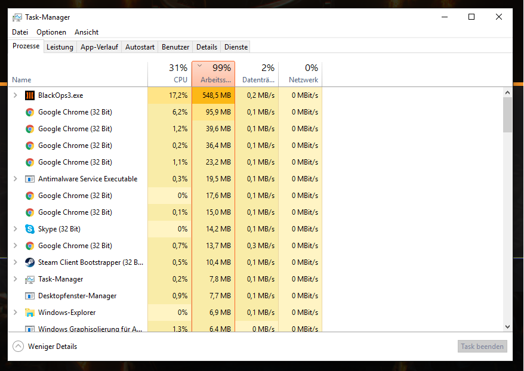The image size is (524, 371).
Task: Select Windows-Explorer process name
Action: (67, 313)
